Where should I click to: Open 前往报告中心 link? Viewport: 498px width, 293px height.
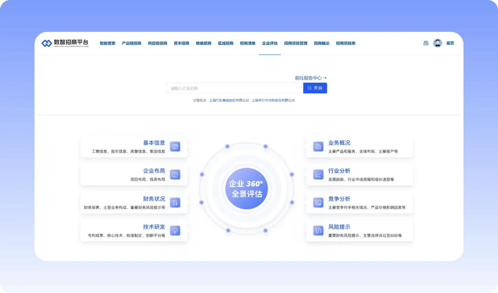click(x=310, y=78)
